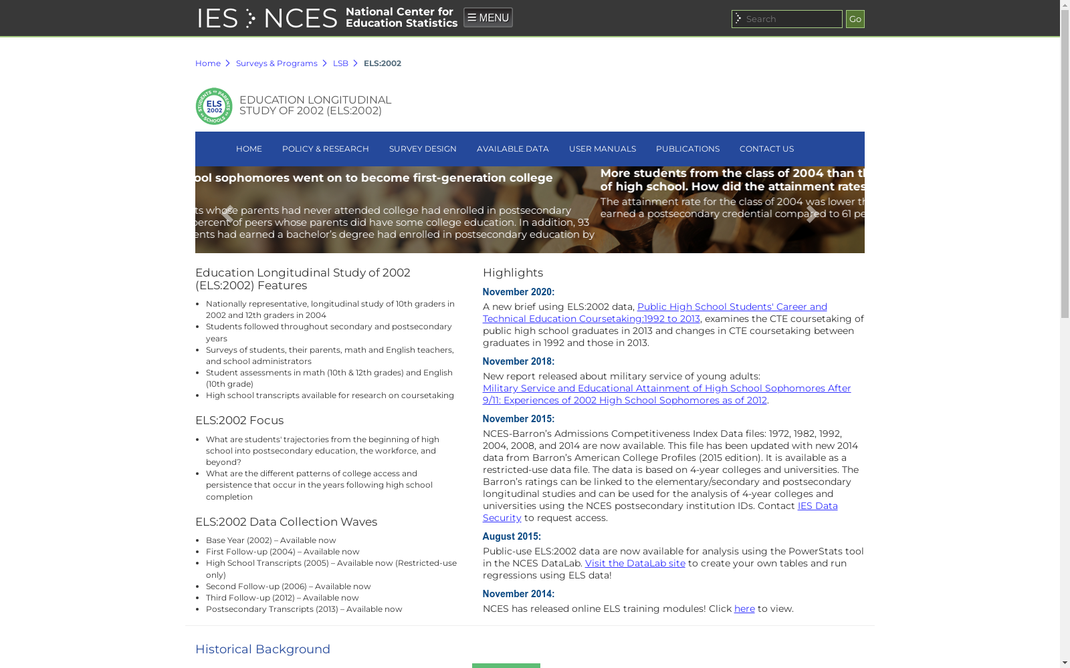Go to Home breadcrumb link
This screenshot has height=668, width=1070.
(208, 63)
